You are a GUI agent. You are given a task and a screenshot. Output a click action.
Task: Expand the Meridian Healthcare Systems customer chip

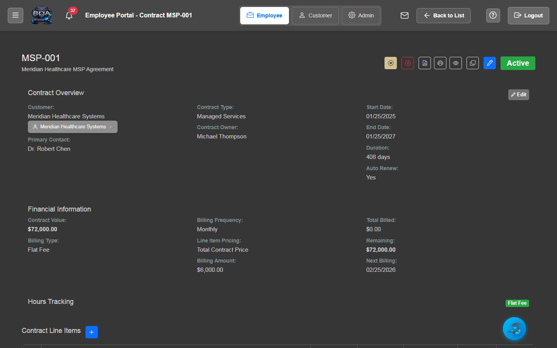tap(73, 127)
